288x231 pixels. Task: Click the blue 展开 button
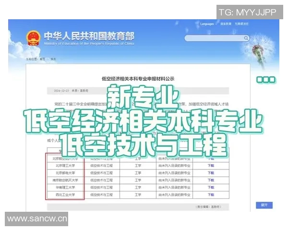tap(264, 205)
